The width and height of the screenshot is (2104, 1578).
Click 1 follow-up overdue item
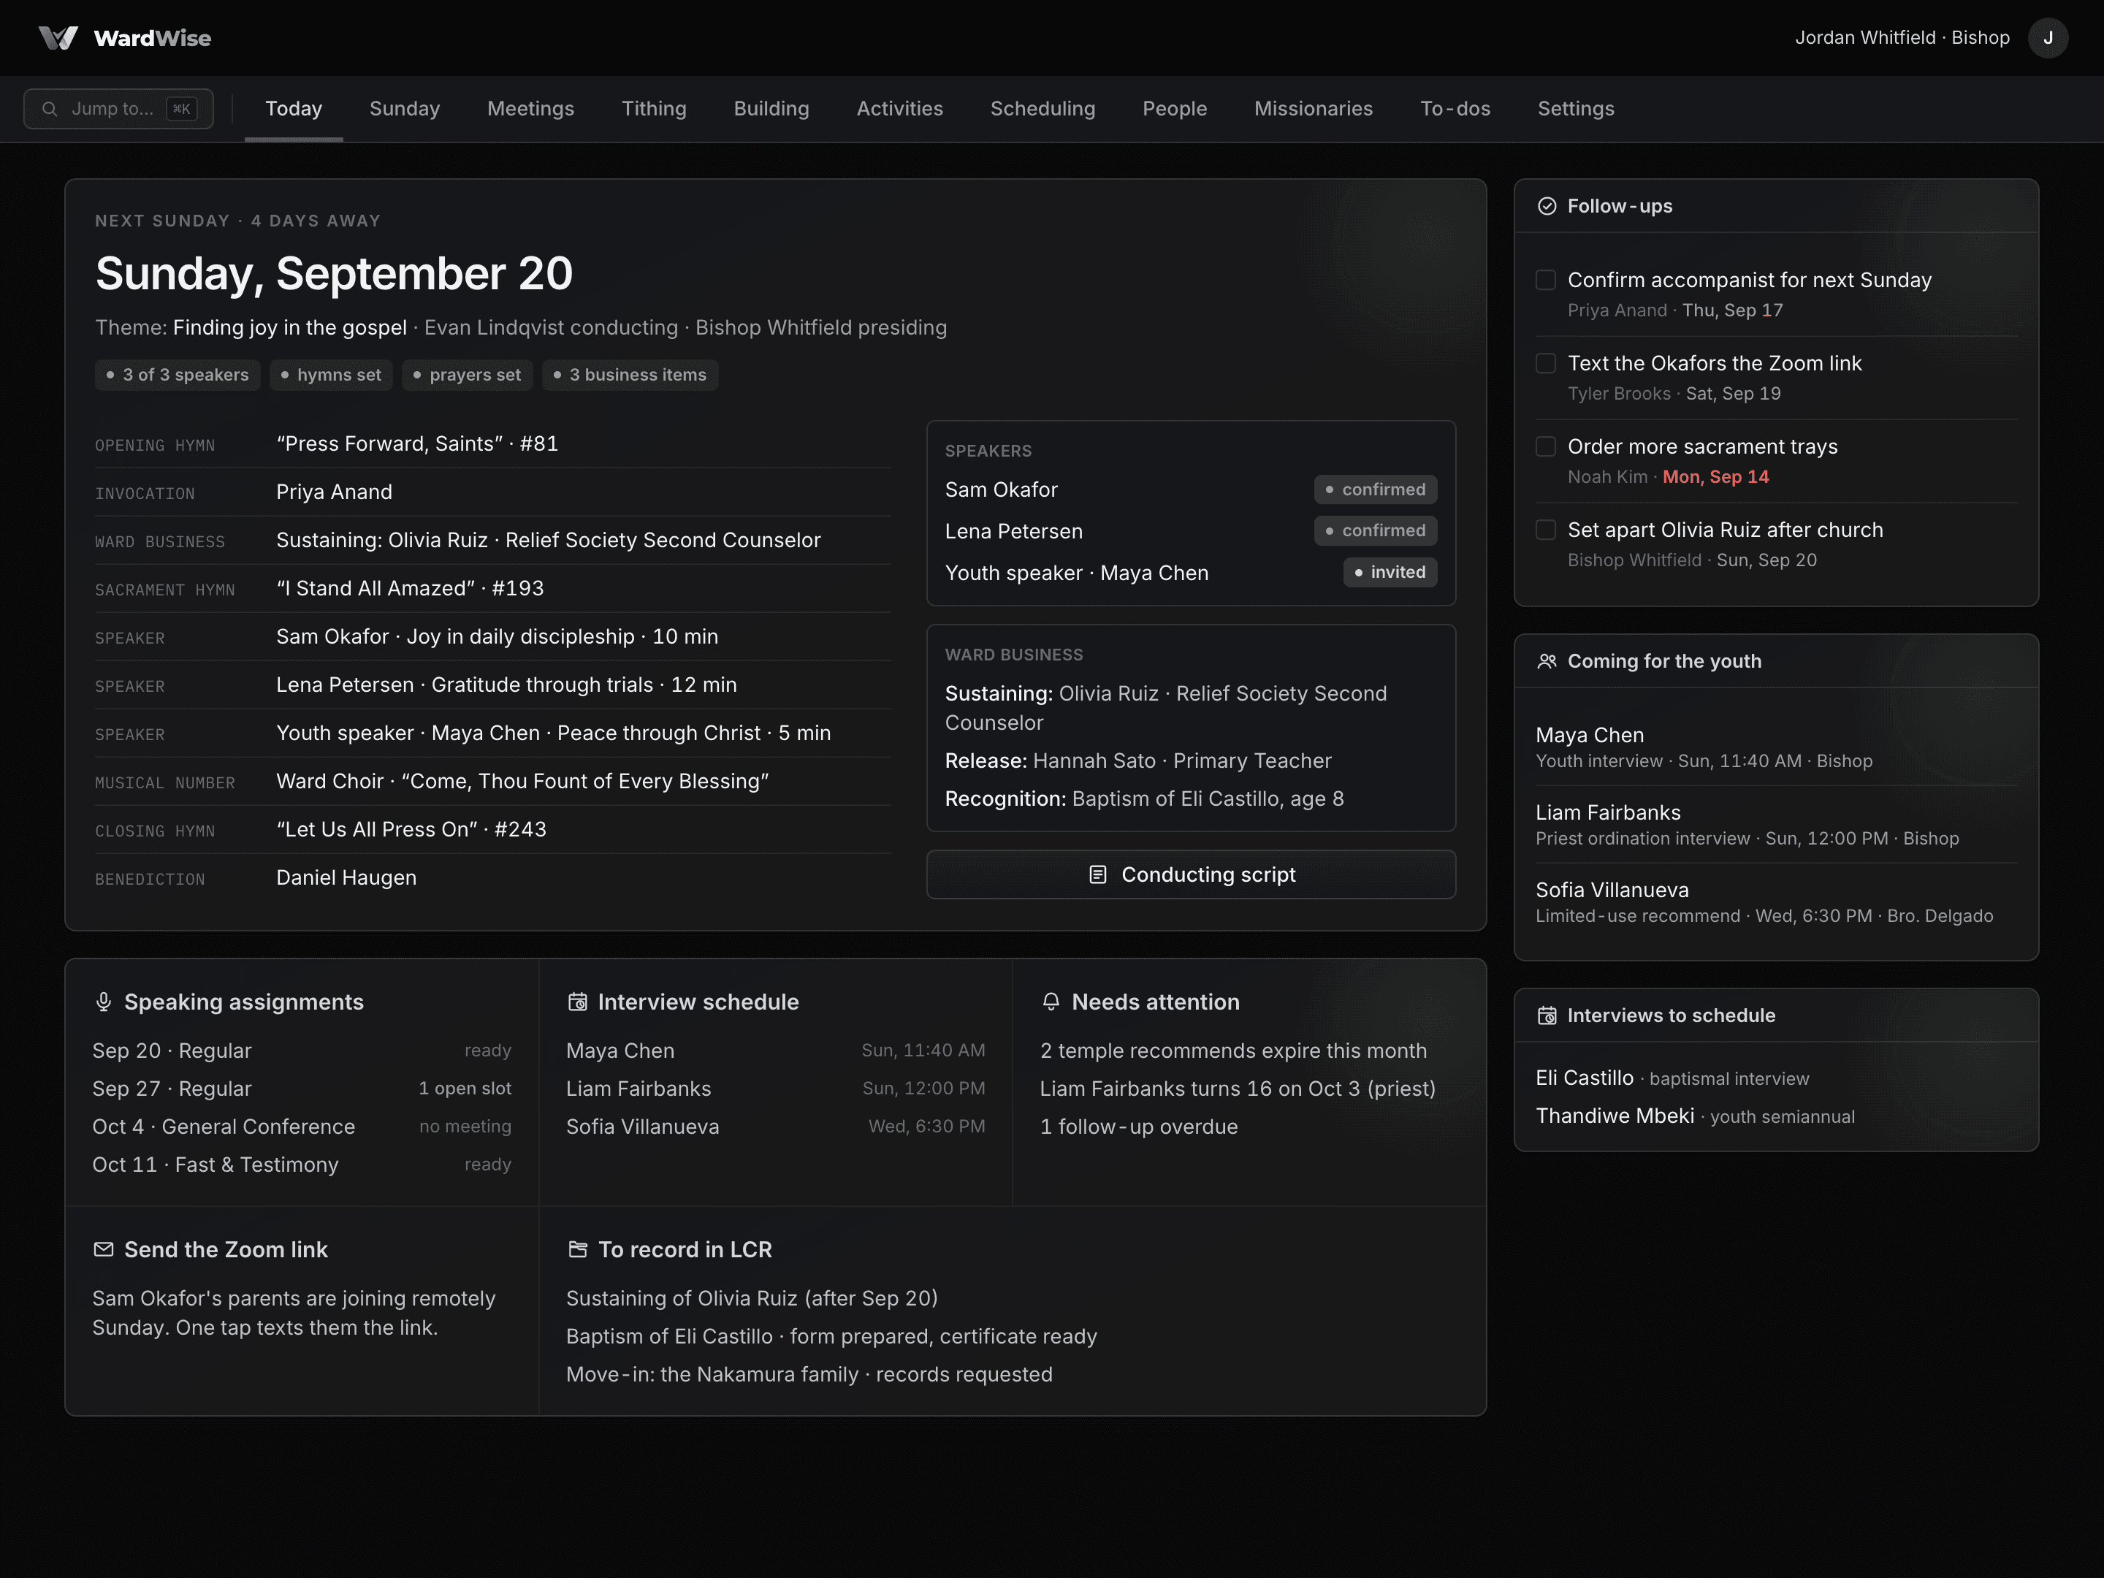tap(1138, 1127)
